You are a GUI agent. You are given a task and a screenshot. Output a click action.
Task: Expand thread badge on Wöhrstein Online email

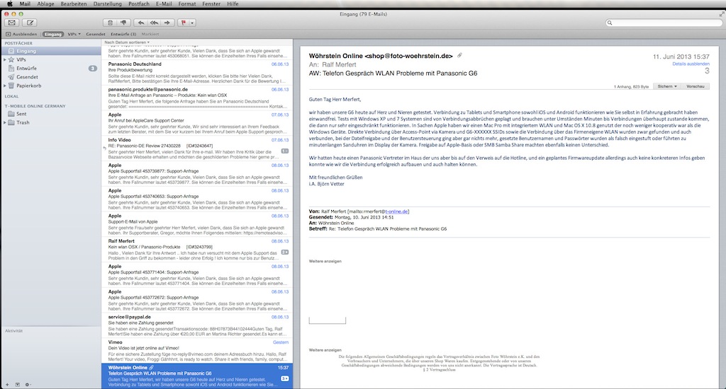point(285,378)
